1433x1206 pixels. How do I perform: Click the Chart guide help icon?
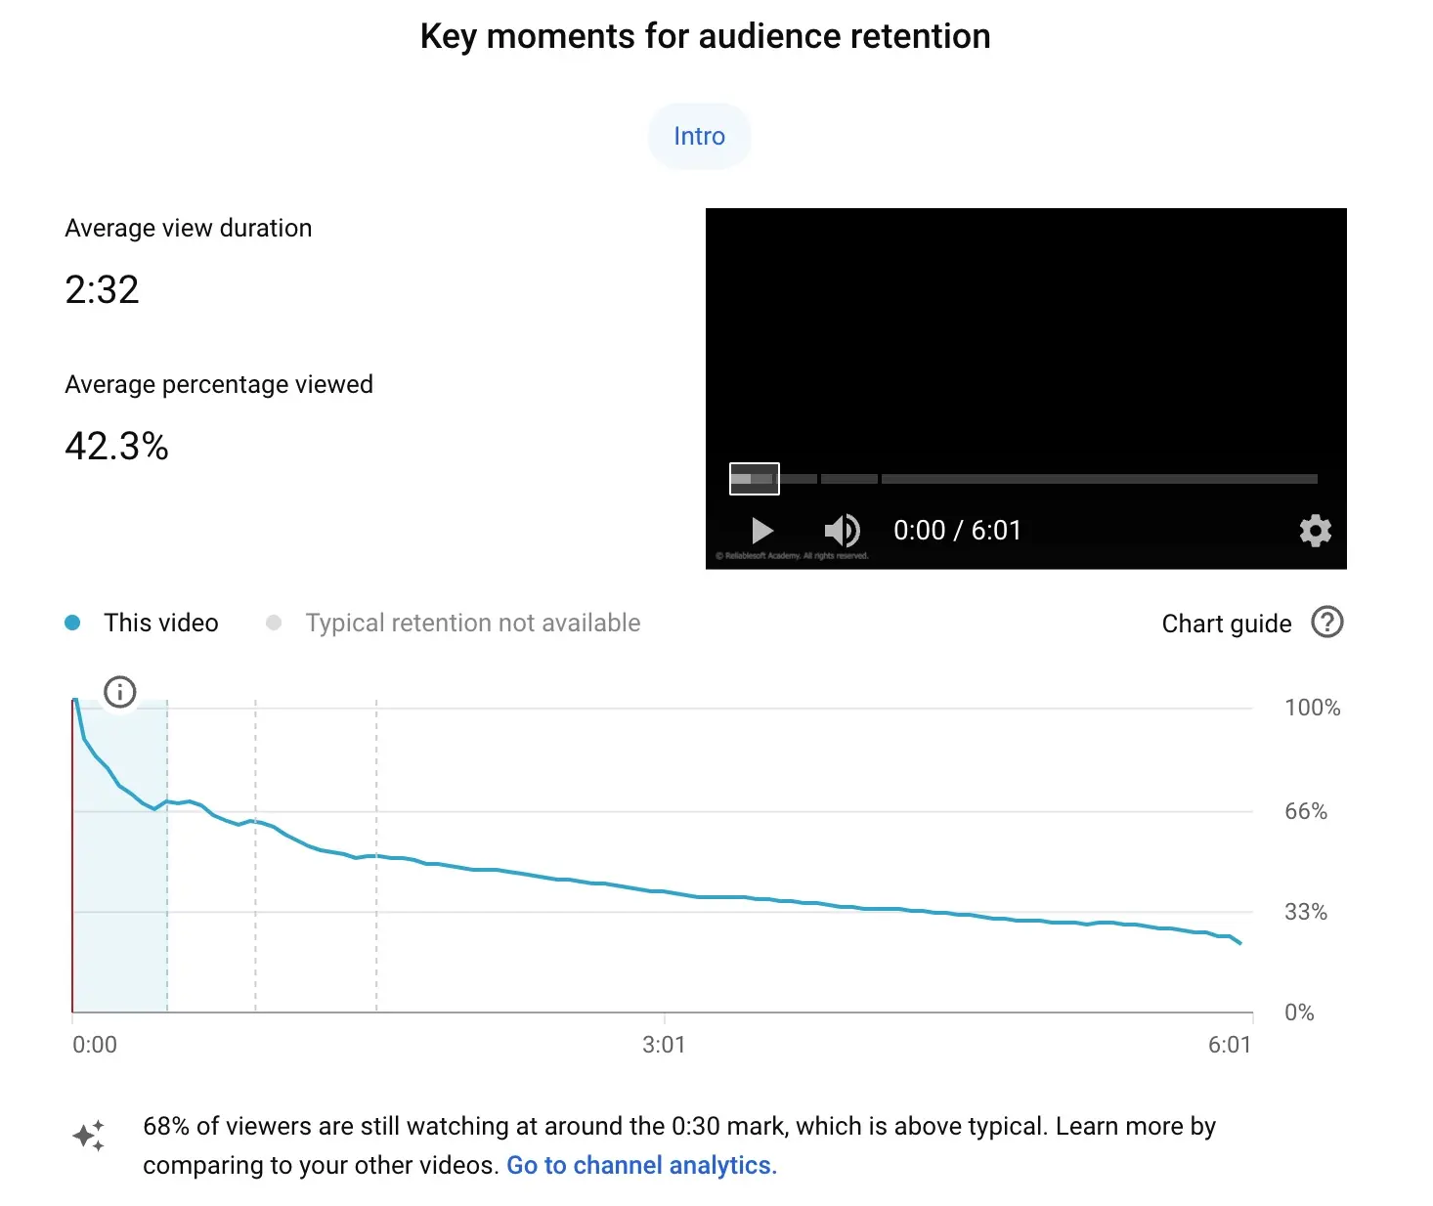1326,623
